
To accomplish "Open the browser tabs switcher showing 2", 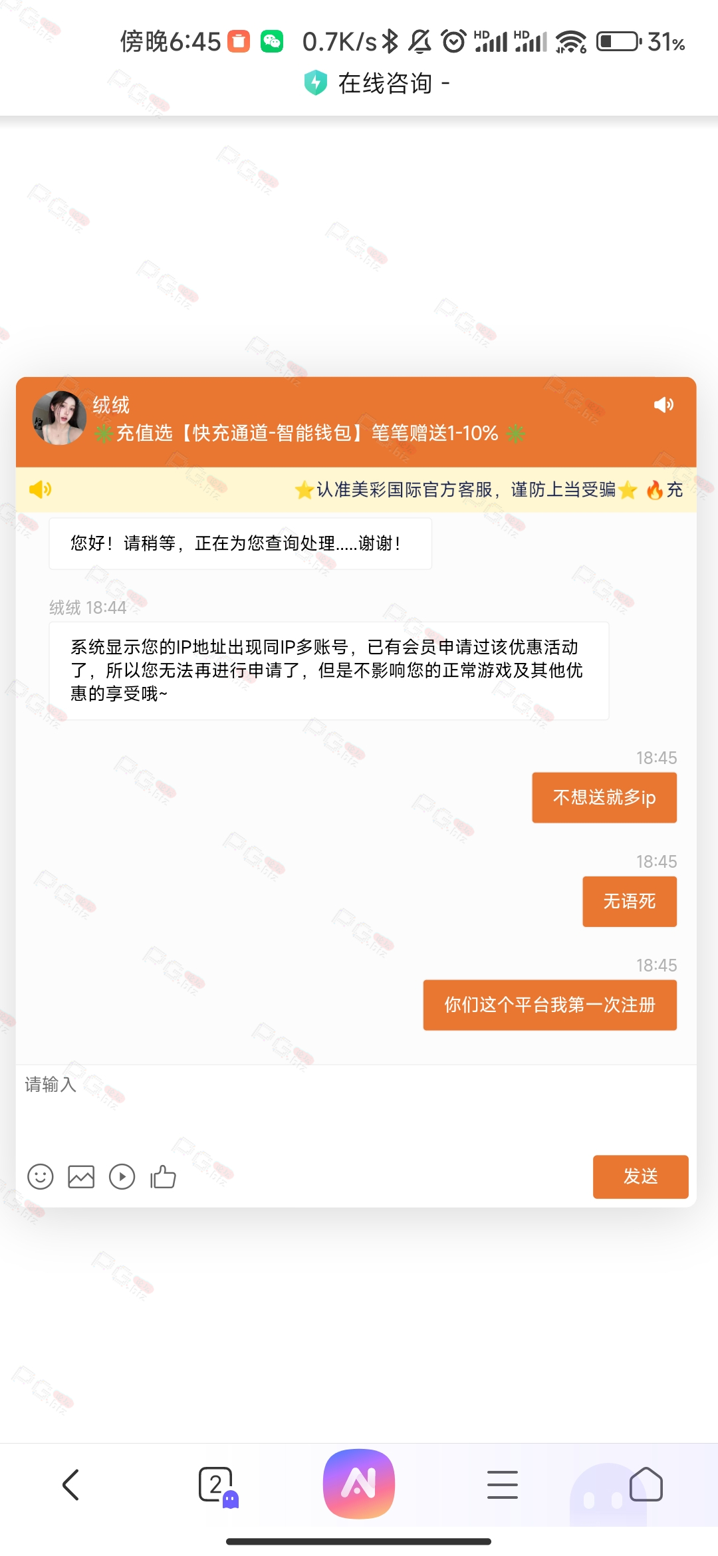I will point(217,1486).
